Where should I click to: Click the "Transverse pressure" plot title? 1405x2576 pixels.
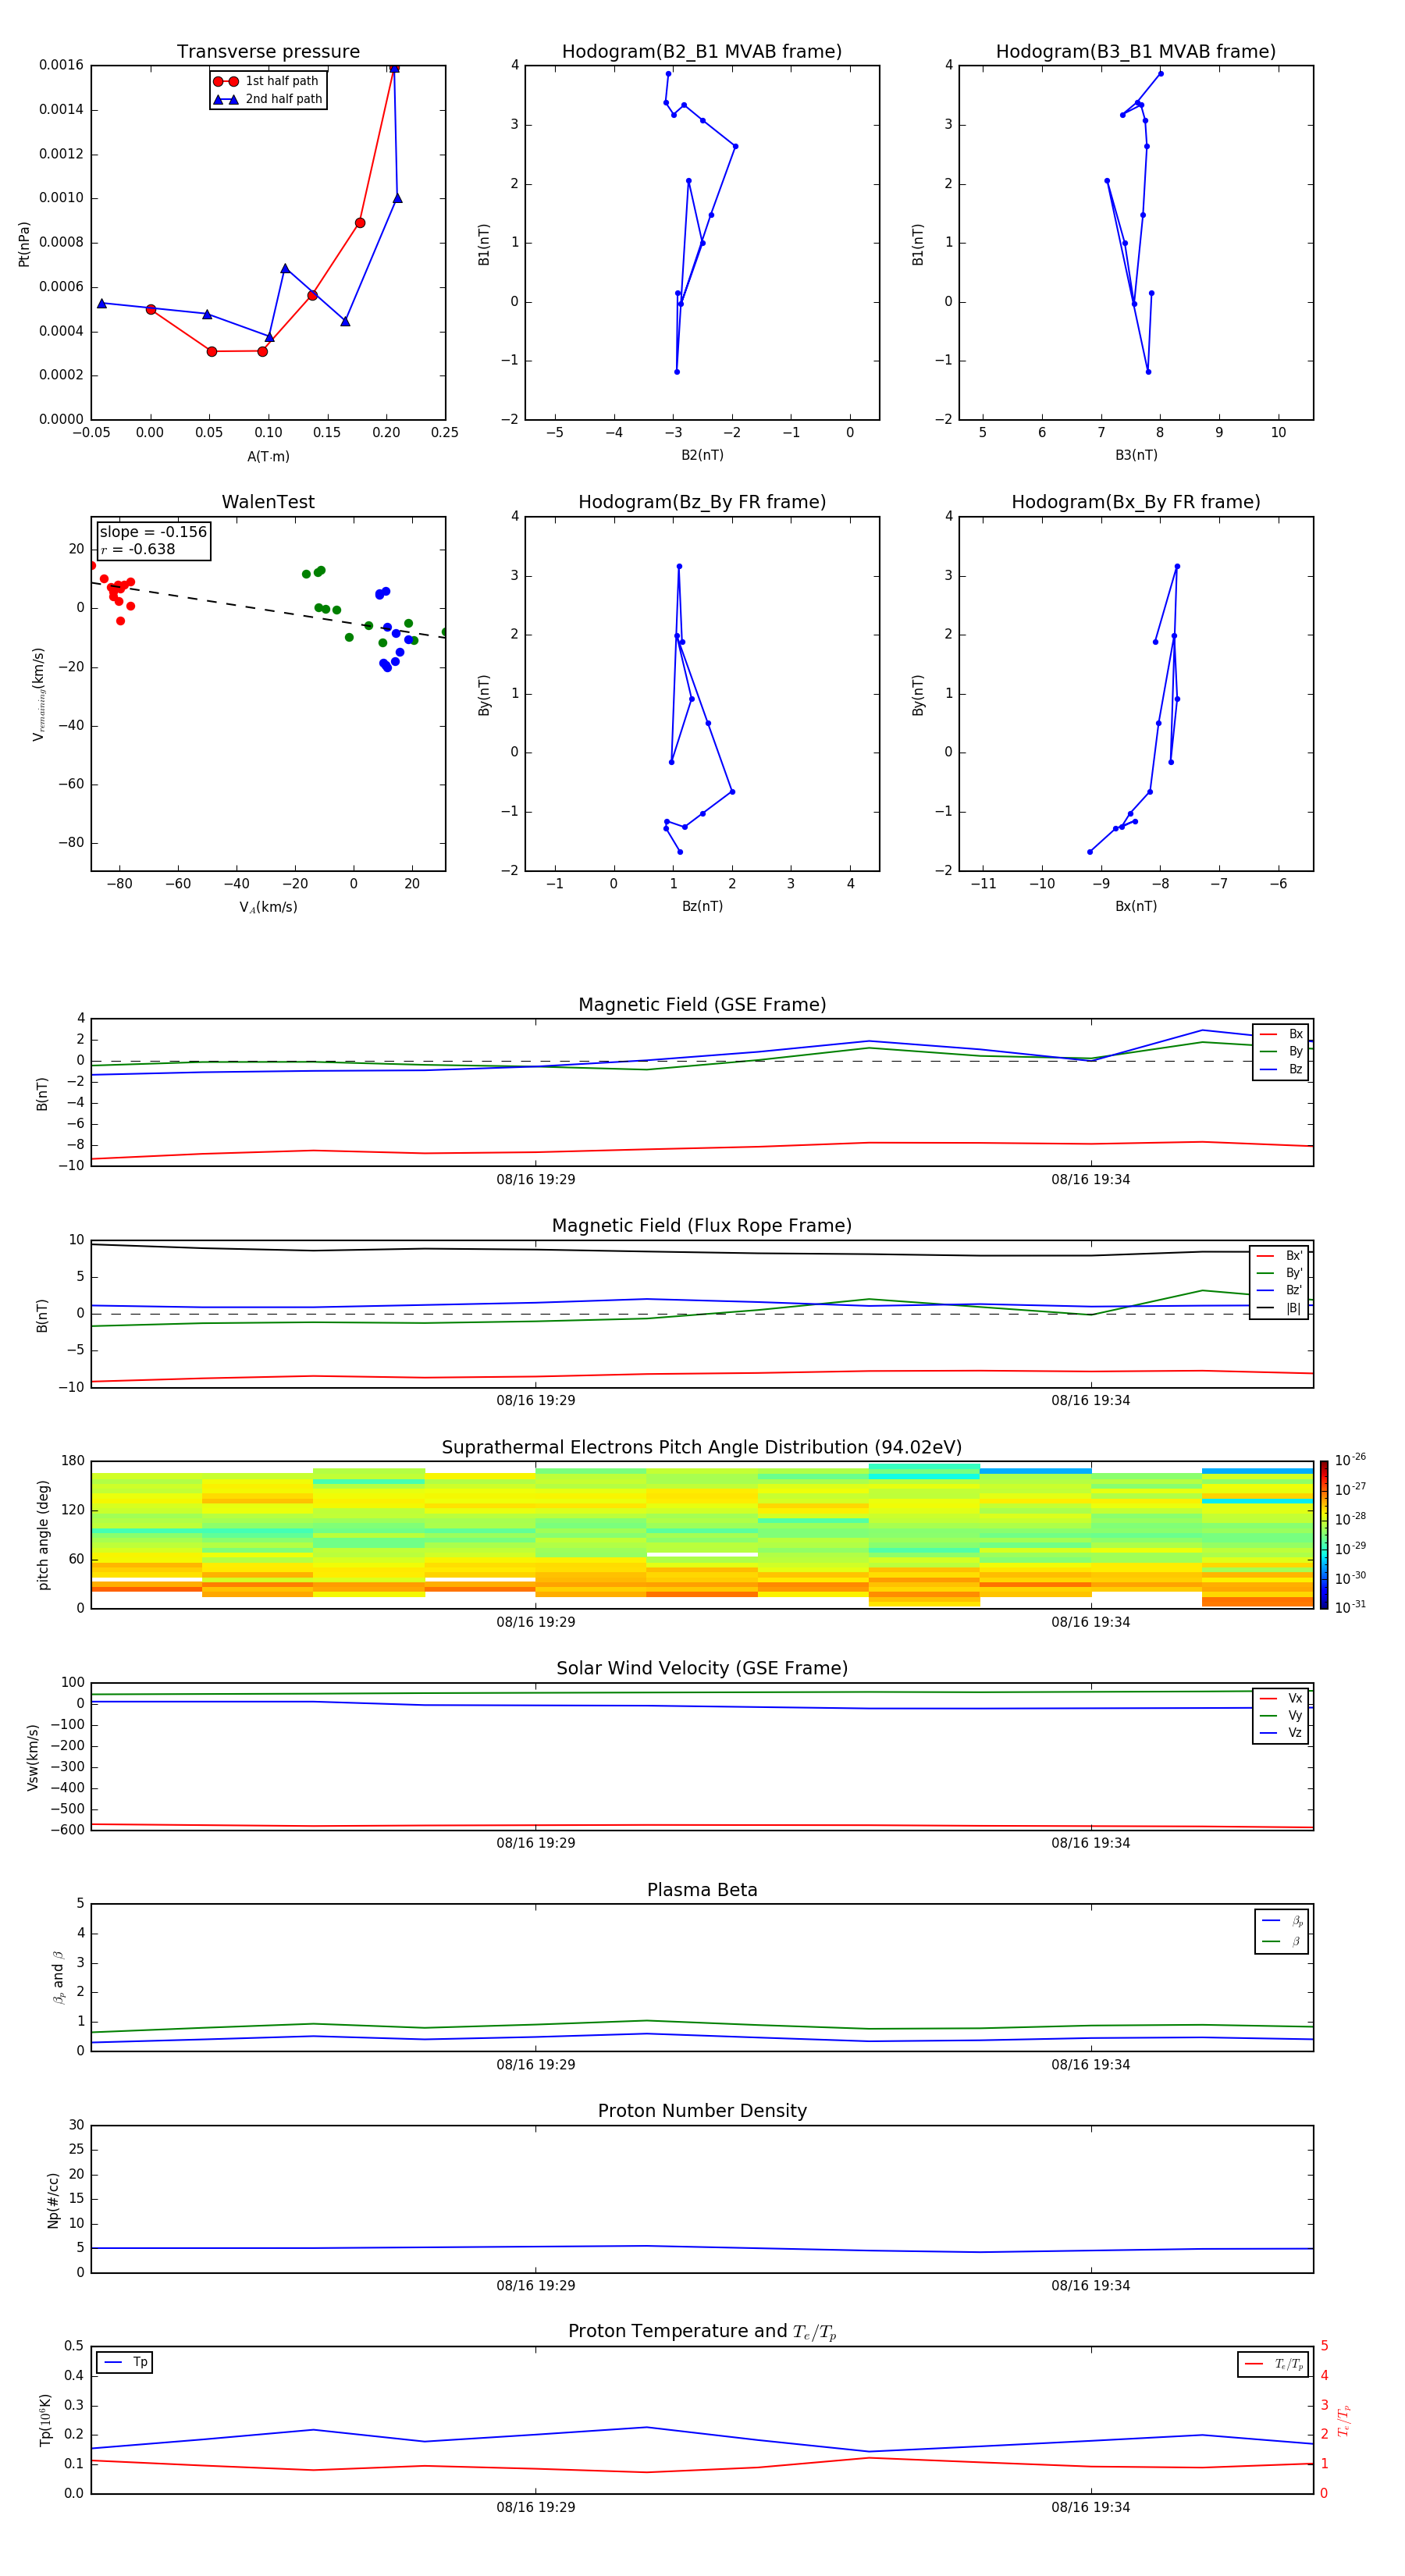tap(268, 52)
